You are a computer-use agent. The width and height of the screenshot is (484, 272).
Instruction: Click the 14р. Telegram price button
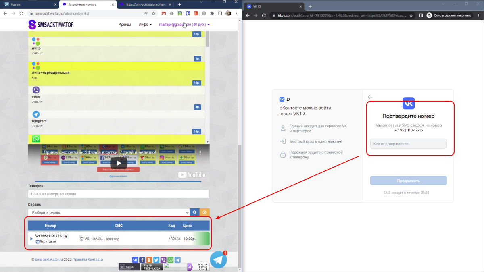click(197, 131)
